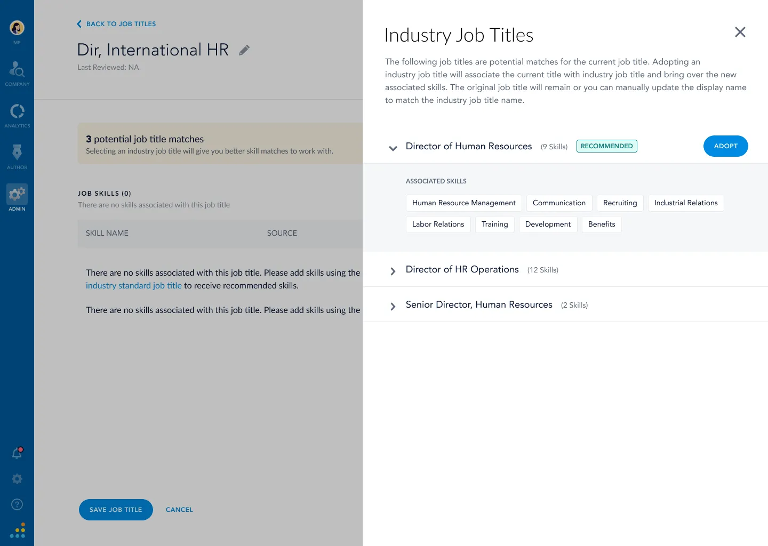Click the "(9 Skills)" count label

(x=554, y=147)
